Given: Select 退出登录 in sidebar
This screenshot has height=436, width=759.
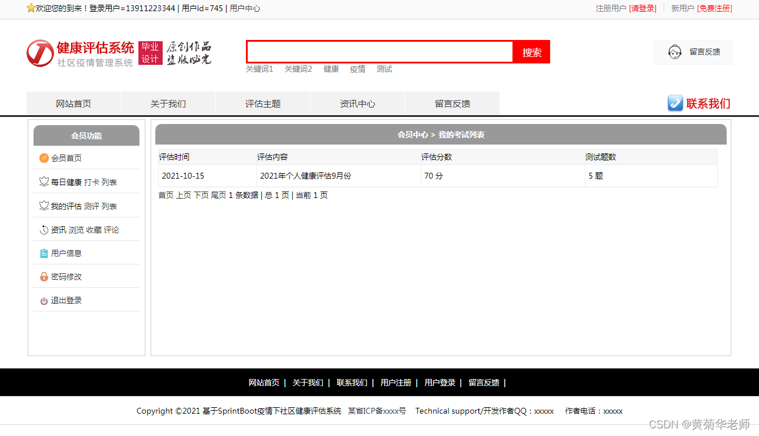Looking at the screenshot, I should coord(66,300).
